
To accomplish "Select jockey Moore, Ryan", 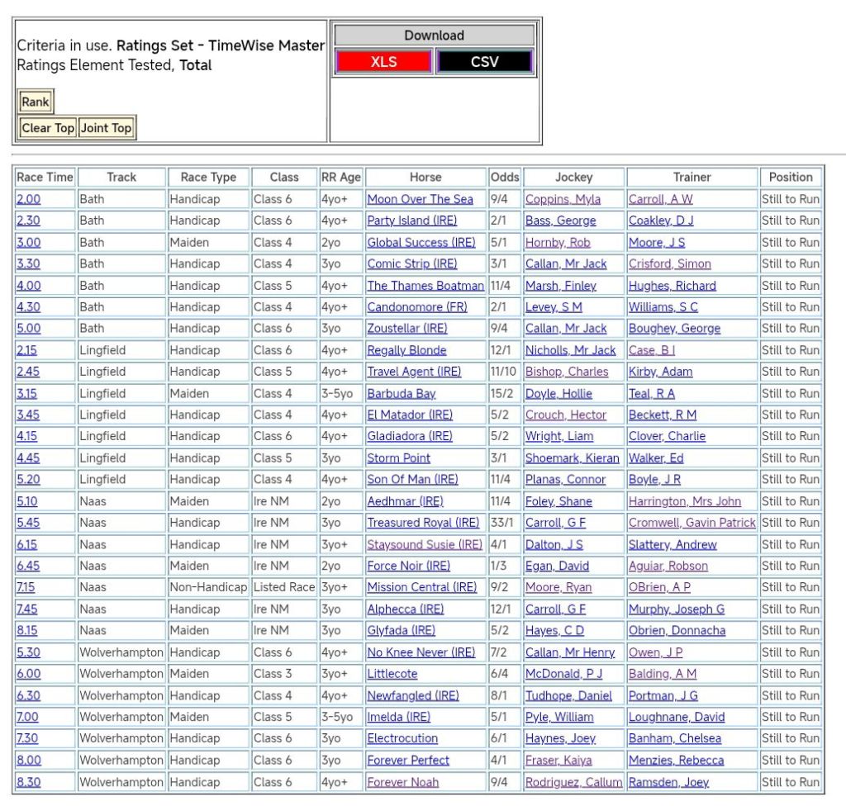I will [x=558, y=588].
